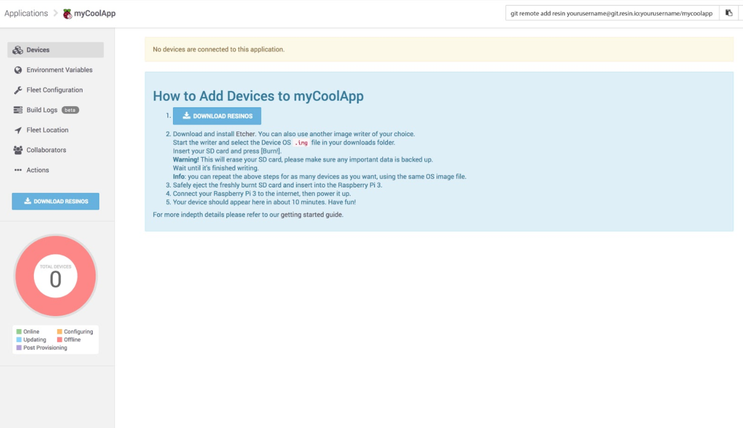Click the Actions ellipsis icon
743x428 pixels.
(x=18, y=170)
